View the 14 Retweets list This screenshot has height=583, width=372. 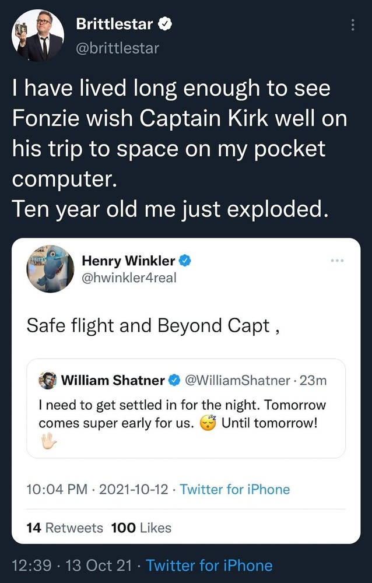click(x=65, y=528)
